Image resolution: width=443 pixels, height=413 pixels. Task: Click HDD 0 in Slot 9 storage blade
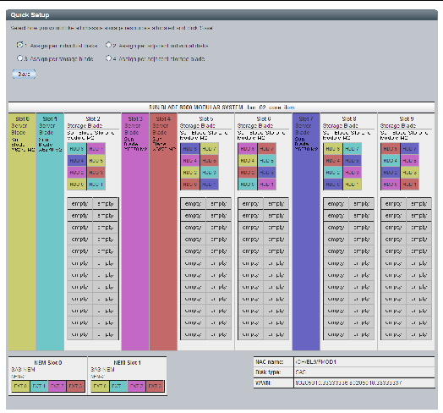(x=391, y=184)
